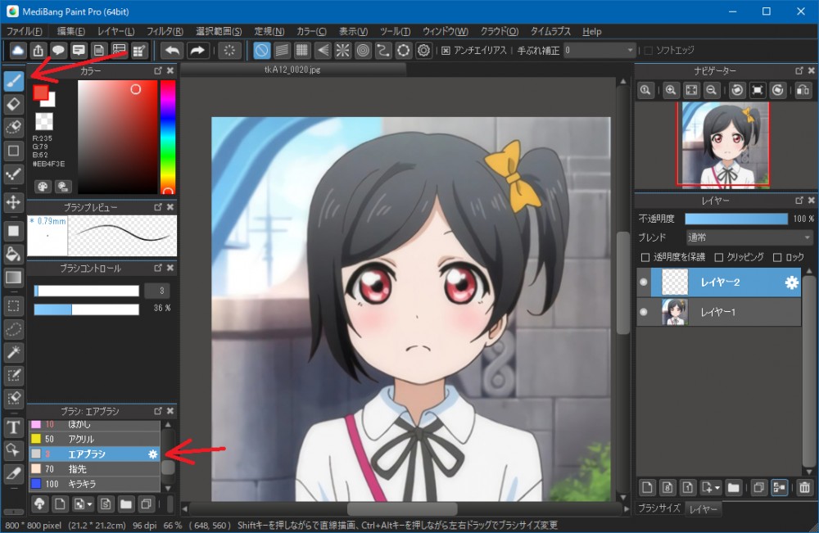Click the transparent color swatch
The image size is (819, 533).
point(44,122)
